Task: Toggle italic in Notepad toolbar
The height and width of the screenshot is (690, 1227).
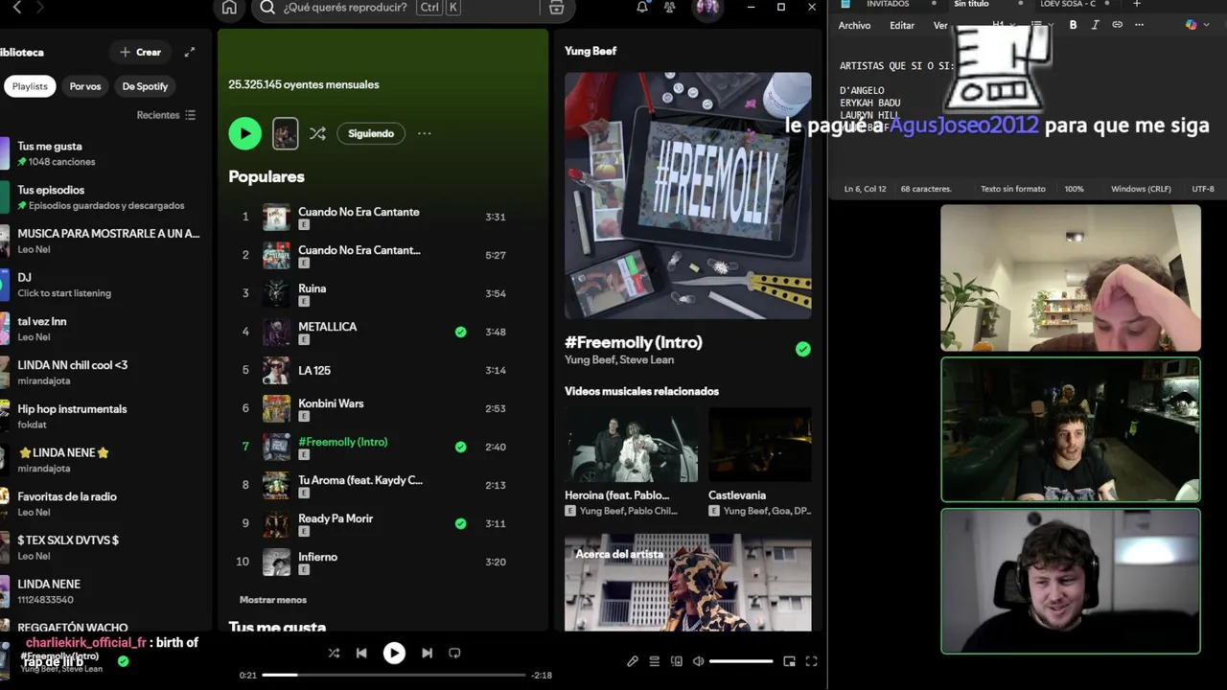Action: click(x=1095, y=25)
